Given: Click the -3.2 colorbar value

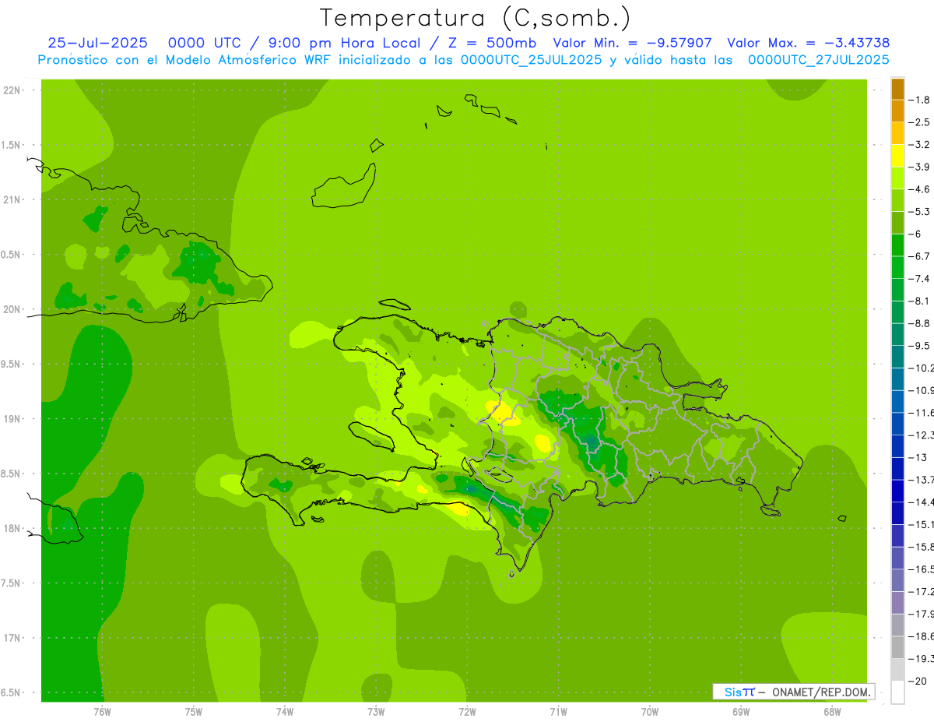Looking at the screenshot, I should pos(921,145).
